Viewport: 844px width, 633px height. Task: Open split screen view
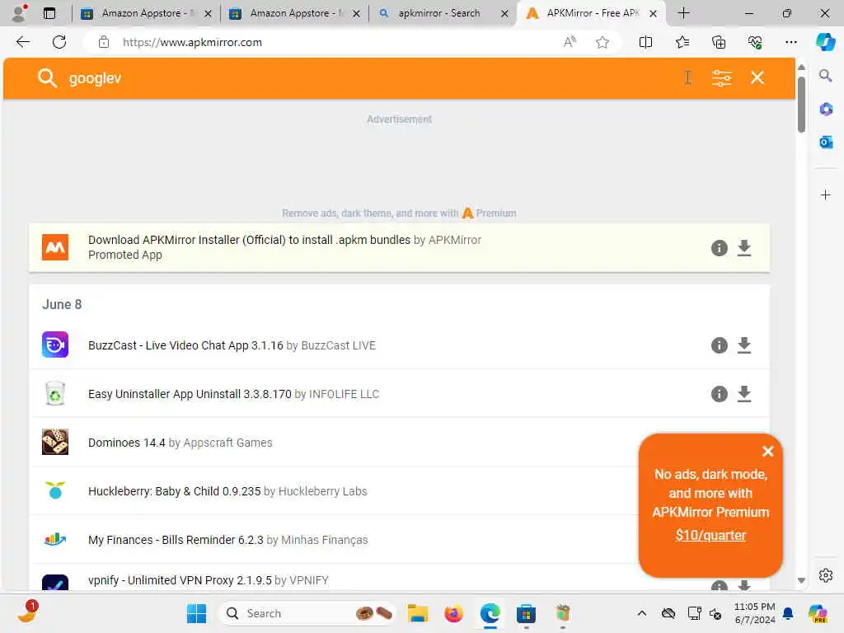(x=645, y=42)
